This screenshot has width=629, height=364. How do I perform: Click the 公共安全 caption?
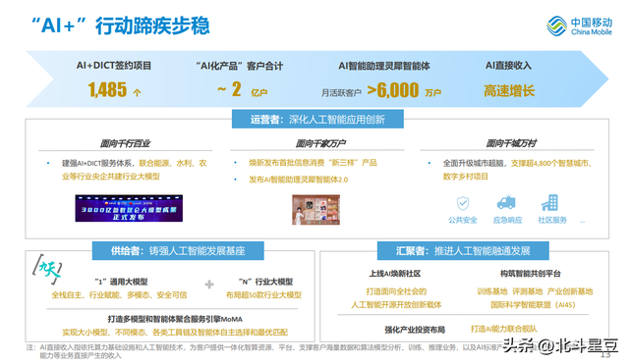click(463, 220)
